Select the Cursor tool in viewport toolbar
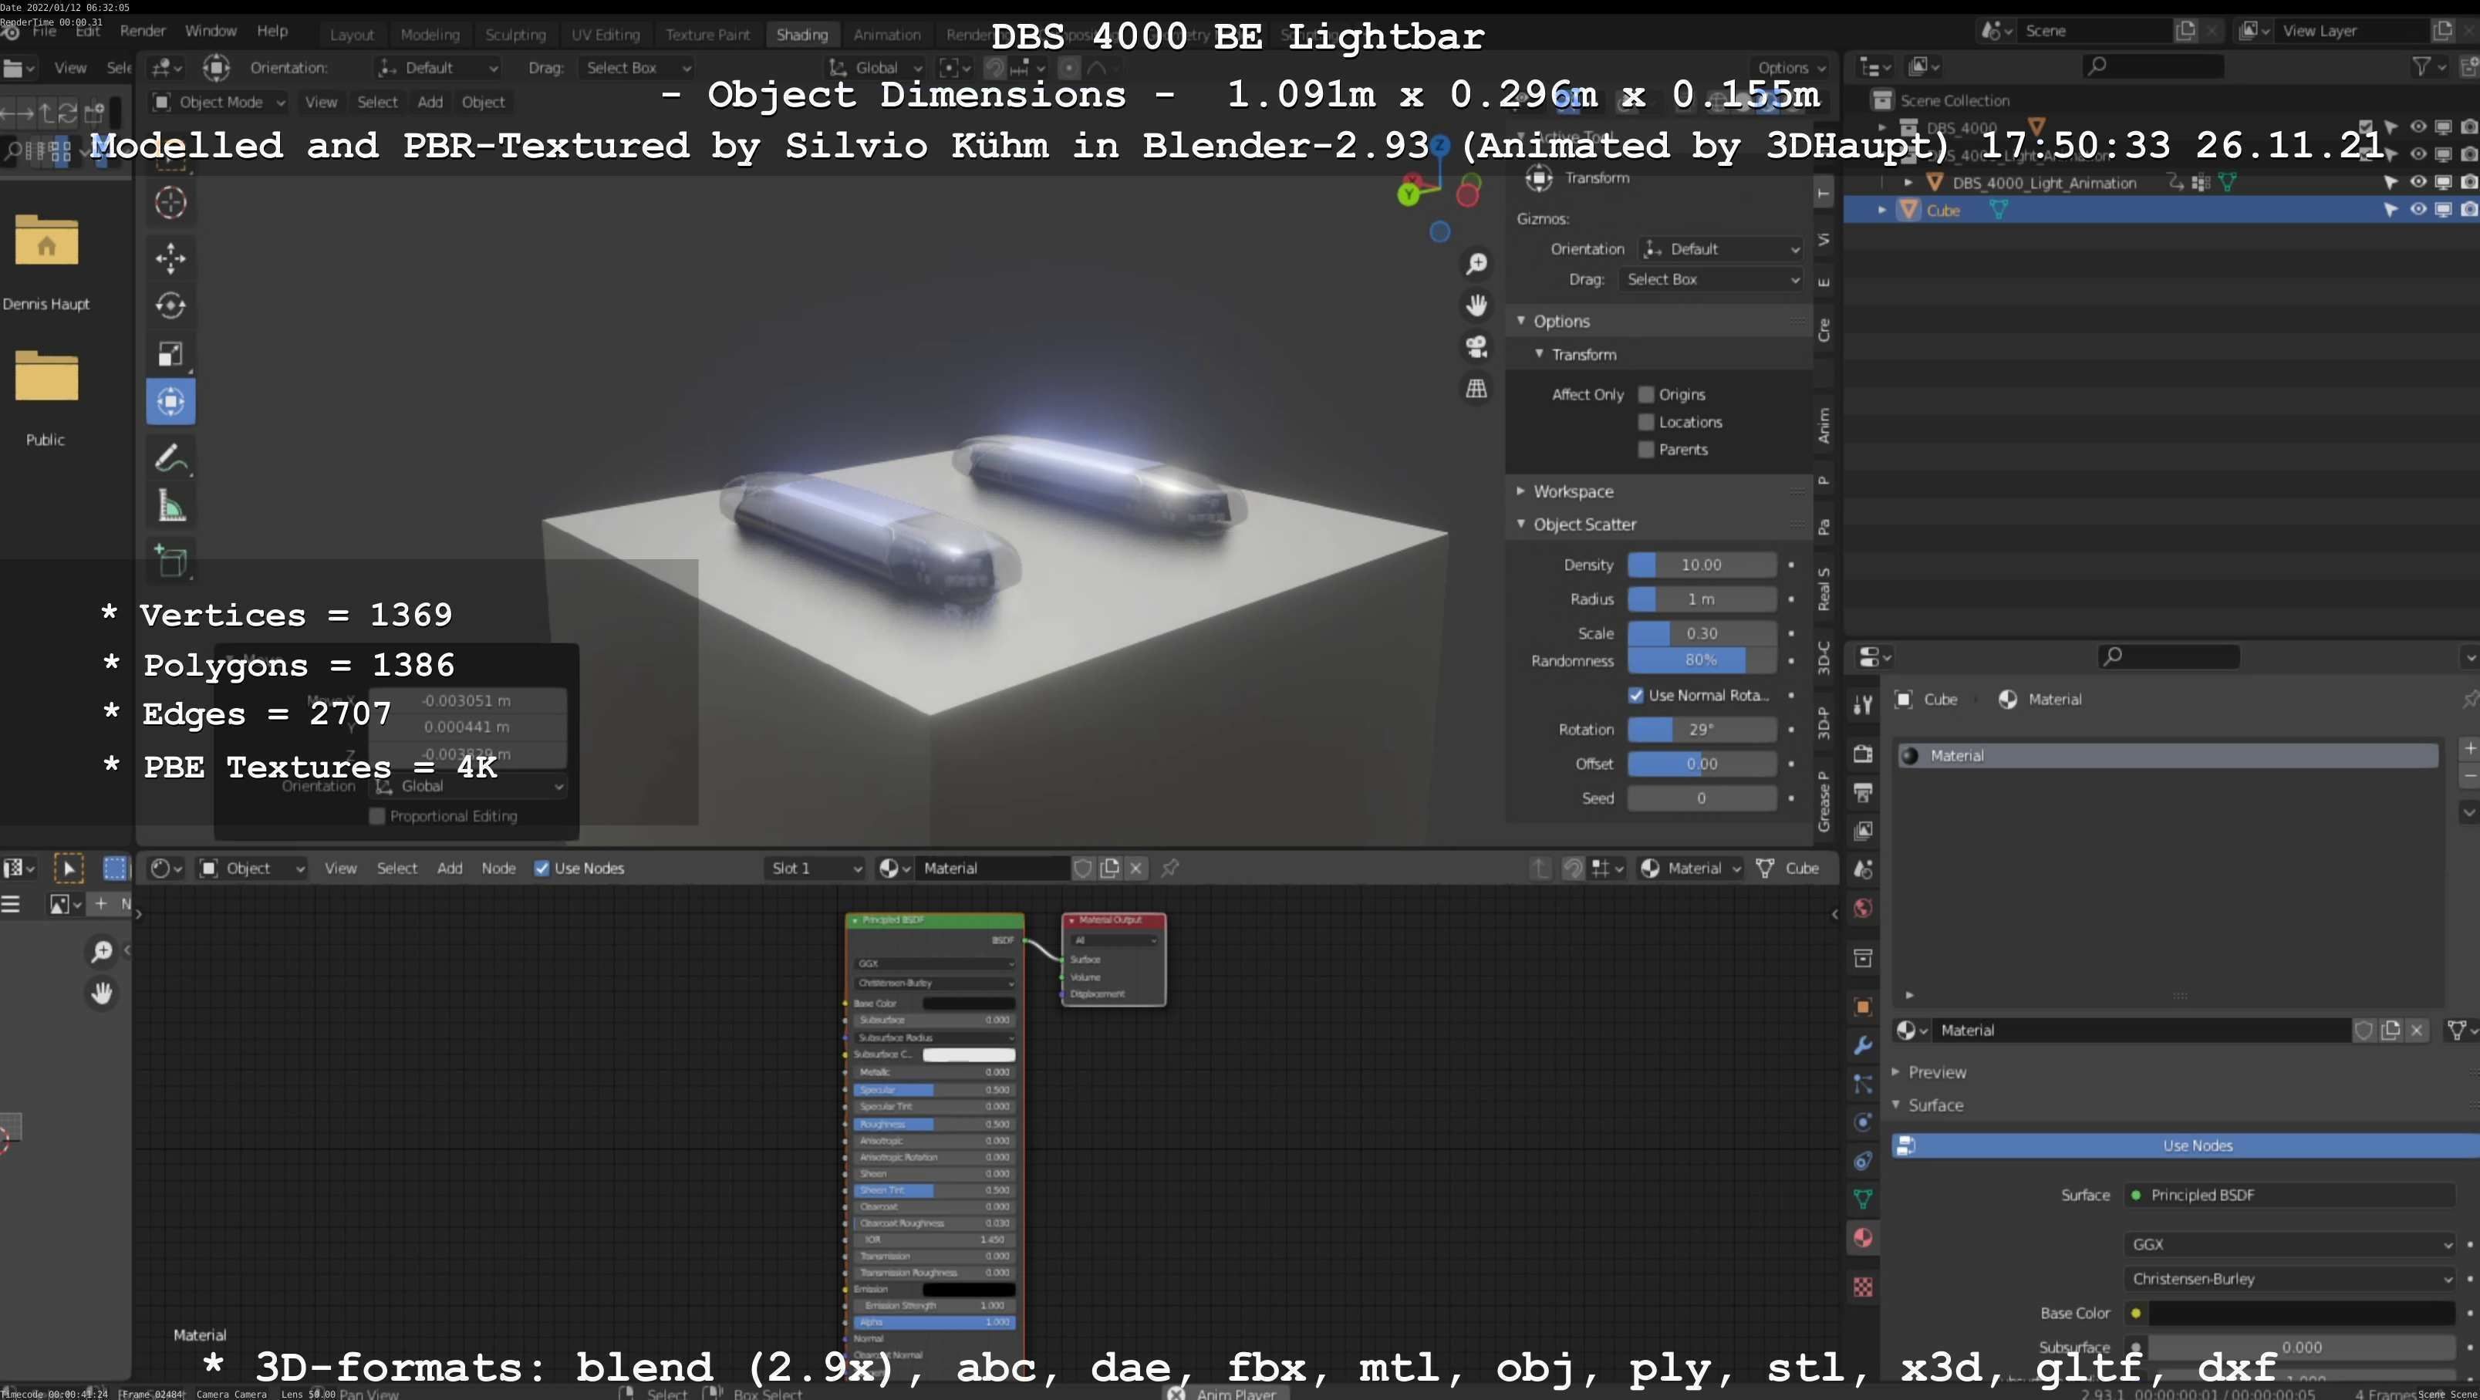Screen dimensions: 2480x1400 pyautogui.click(x=170, y=202)
